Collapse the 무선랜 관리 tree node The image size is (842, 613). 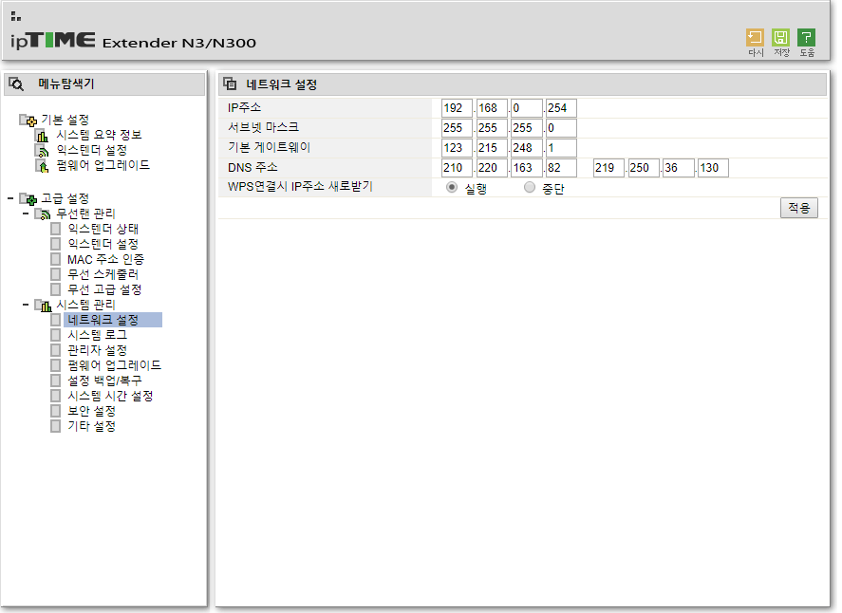pos(26,214)
